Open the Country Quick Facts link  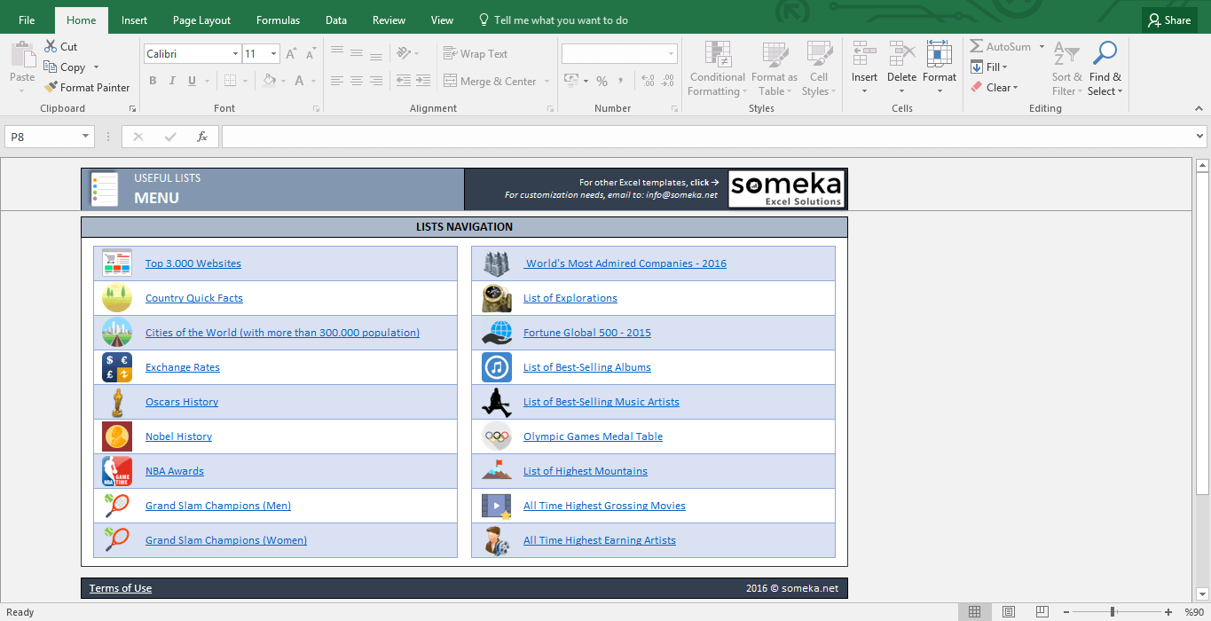pos(194,298)
